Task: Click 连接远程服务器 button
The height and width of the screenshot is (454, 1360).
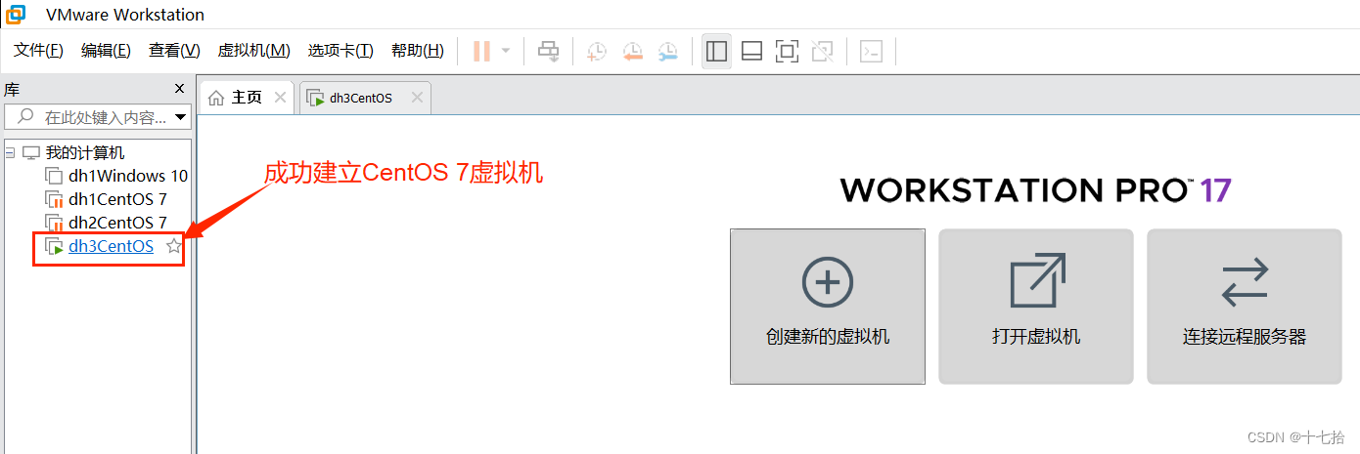Action: coord(1245,307)
